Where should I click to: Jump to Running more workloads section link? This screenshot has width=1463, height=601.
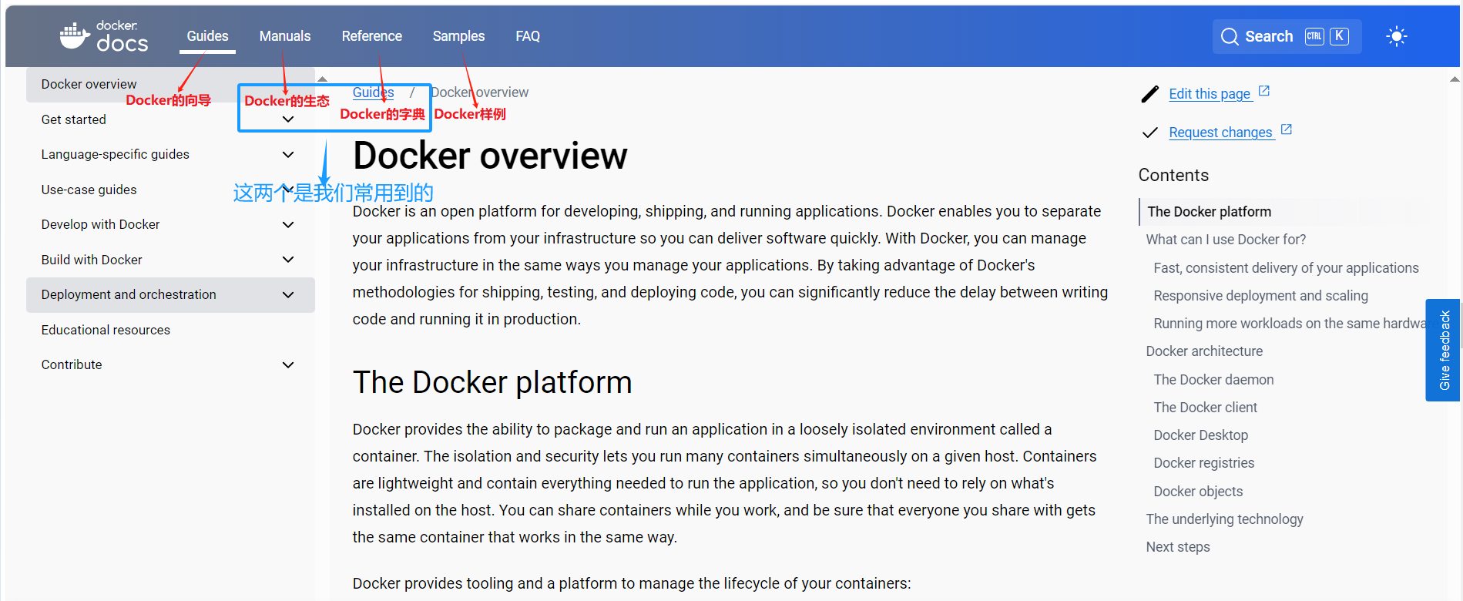click(x=1289, y=324)
